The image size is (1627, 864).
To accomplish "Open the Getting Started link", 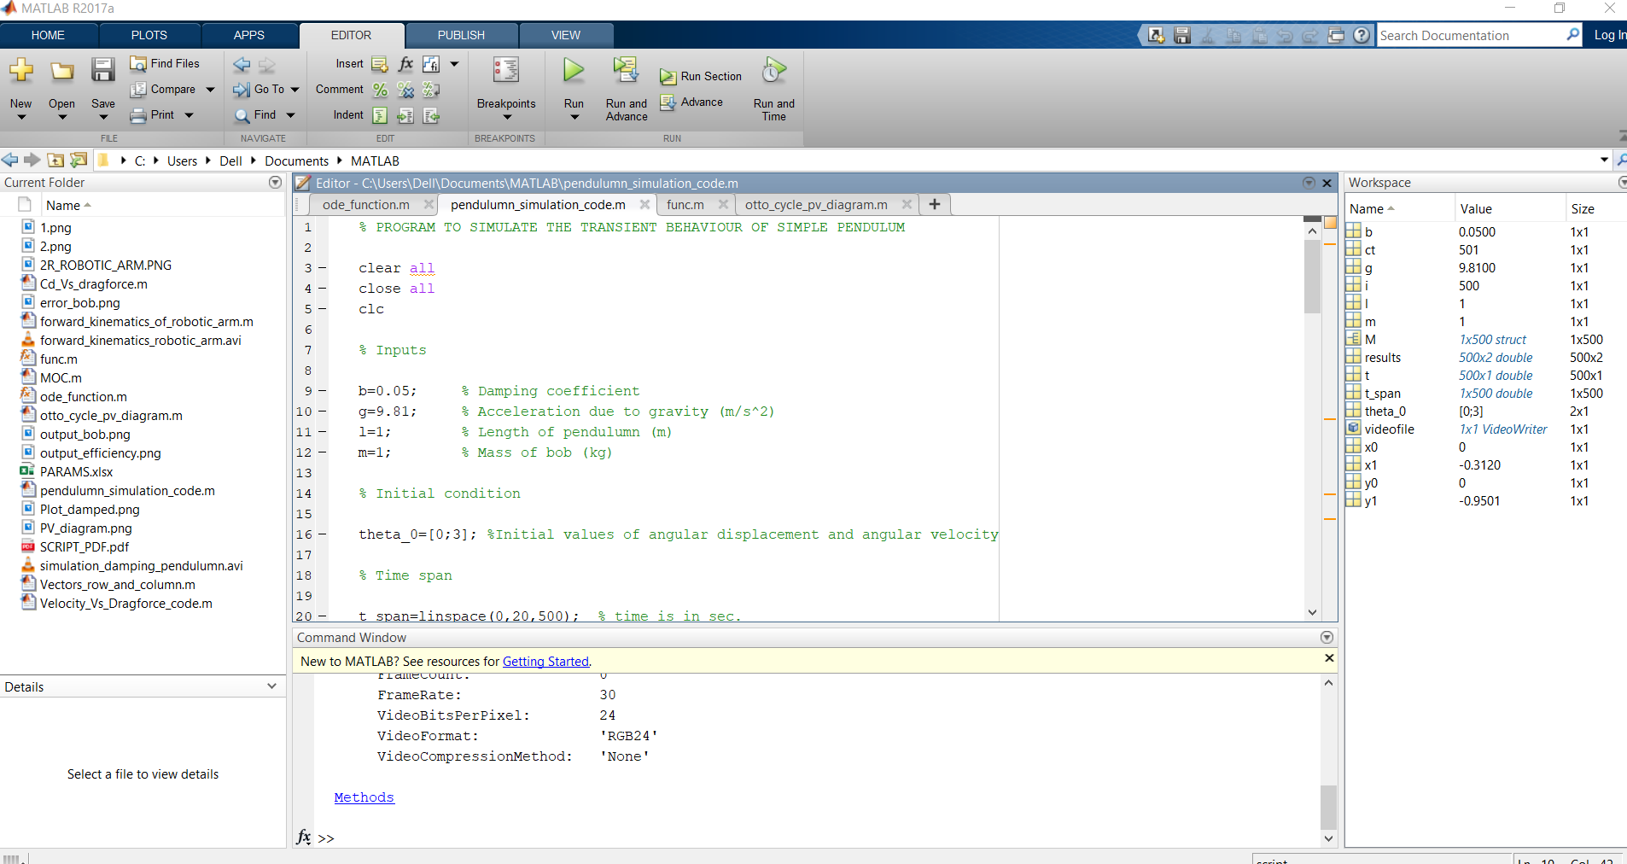I will [545, 662].
